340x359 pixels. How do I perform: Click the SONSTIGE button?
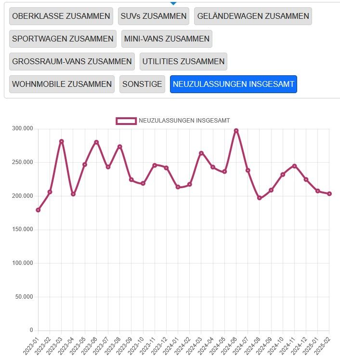(x=142, y=84)
